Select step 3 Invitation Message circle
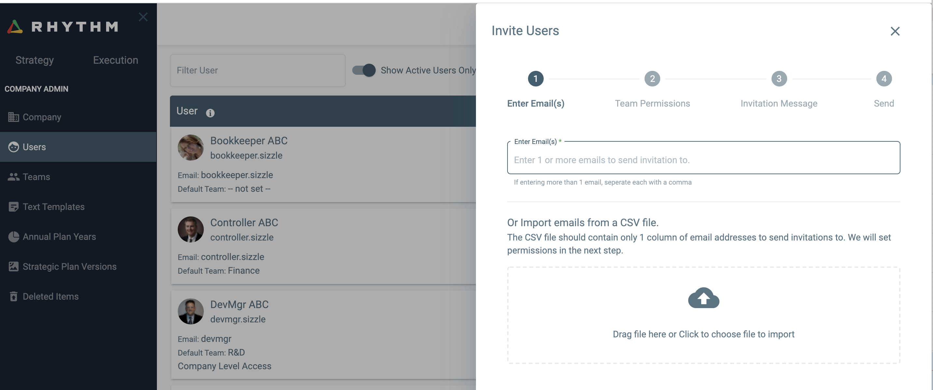Image resolution: width=933 pixels, height=390 pixels. click(779, 79)
